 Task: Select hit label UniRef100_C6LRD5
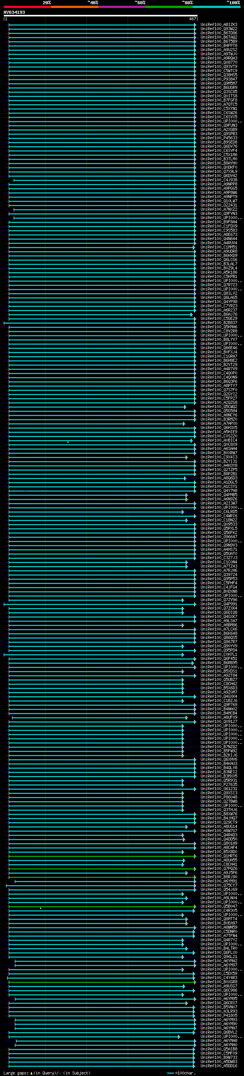pyautogui.click(x=219, y=512)
